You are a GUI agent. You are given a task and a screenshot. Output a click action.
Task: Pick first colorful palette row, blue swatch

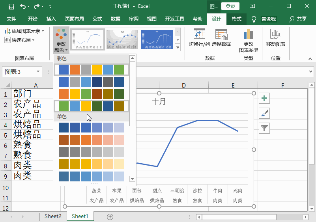coord(64,70)
